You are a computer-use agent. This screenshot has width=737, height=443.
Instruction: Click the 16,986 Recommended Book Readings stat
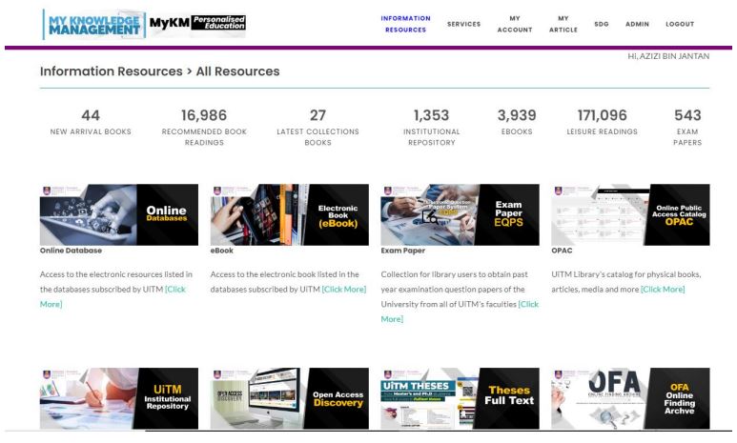click(x=204, y=128)
